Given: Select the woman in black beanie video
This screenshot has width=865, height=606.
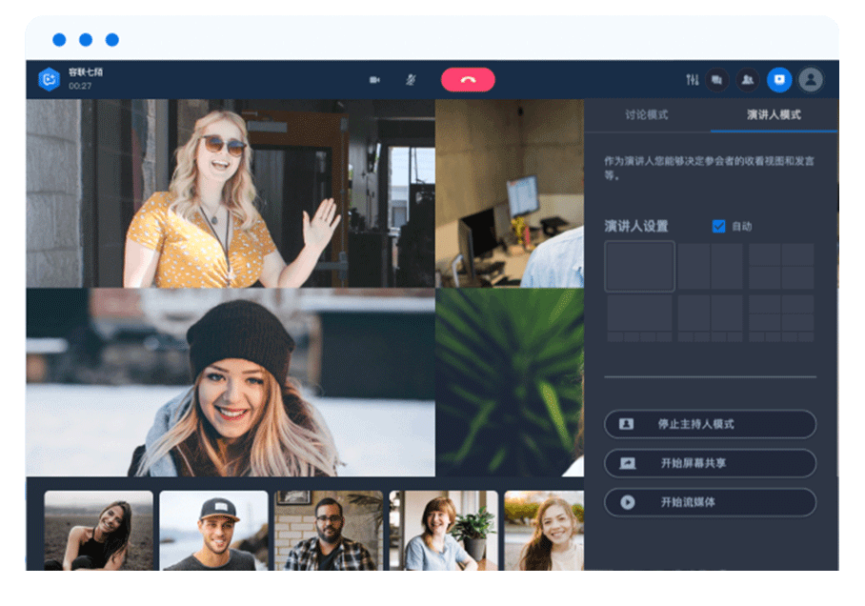Looking at the screenshot, I should (231, 382).
